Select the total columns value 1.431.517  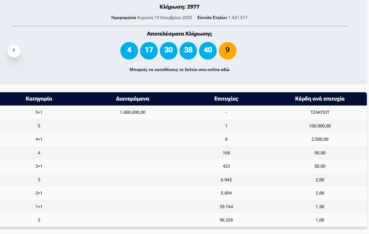[238, 18]
